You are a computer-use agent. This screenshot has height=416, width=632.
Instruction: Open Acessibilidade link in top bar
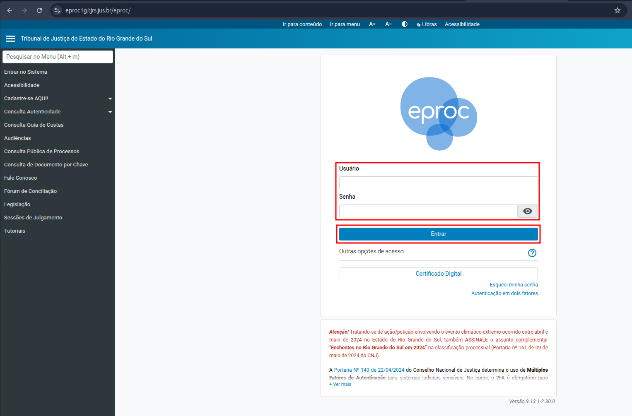[462, 24]
